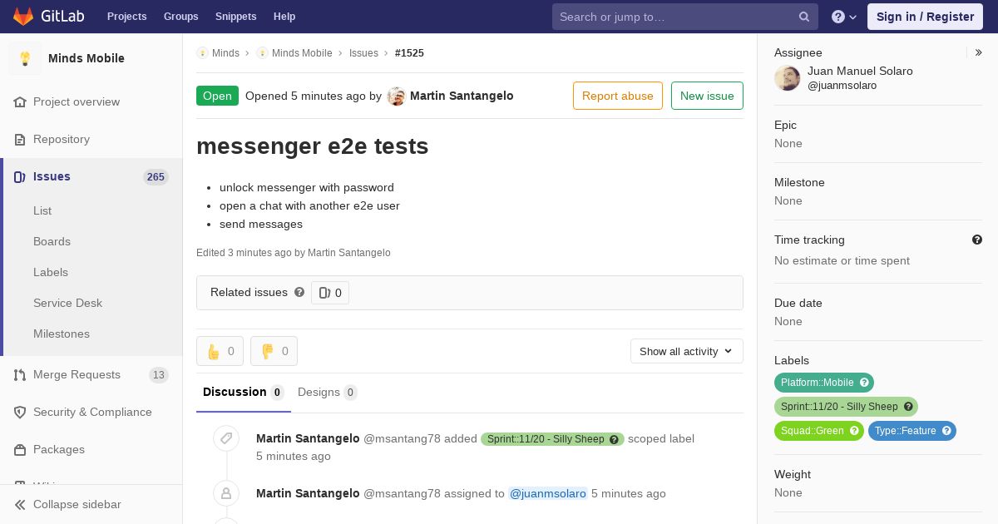Click Minds Mobile project title in sidebar
This screenshot has height=524, width=998.
coord(86,58)
